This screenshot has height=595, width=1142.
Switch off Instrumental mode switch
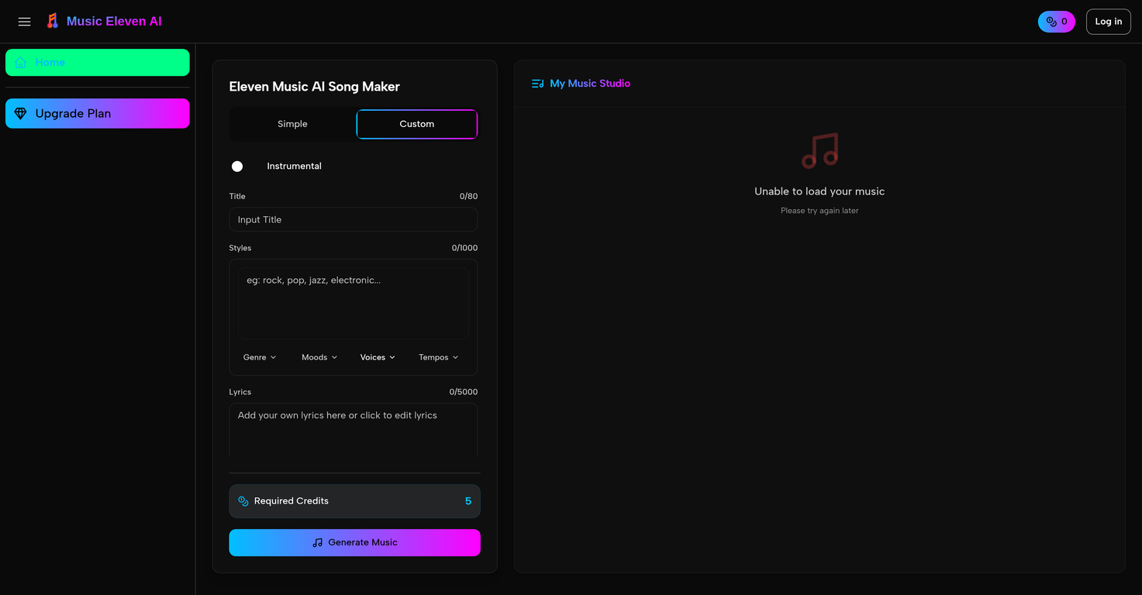click(237, 166)
